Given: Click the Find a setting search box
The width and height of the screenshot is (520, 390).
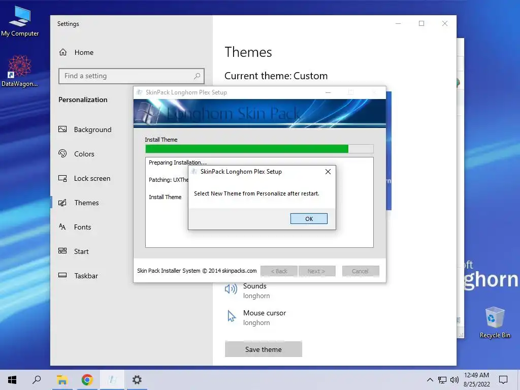Looking at the screenshot, I should [x=132, y=76].
